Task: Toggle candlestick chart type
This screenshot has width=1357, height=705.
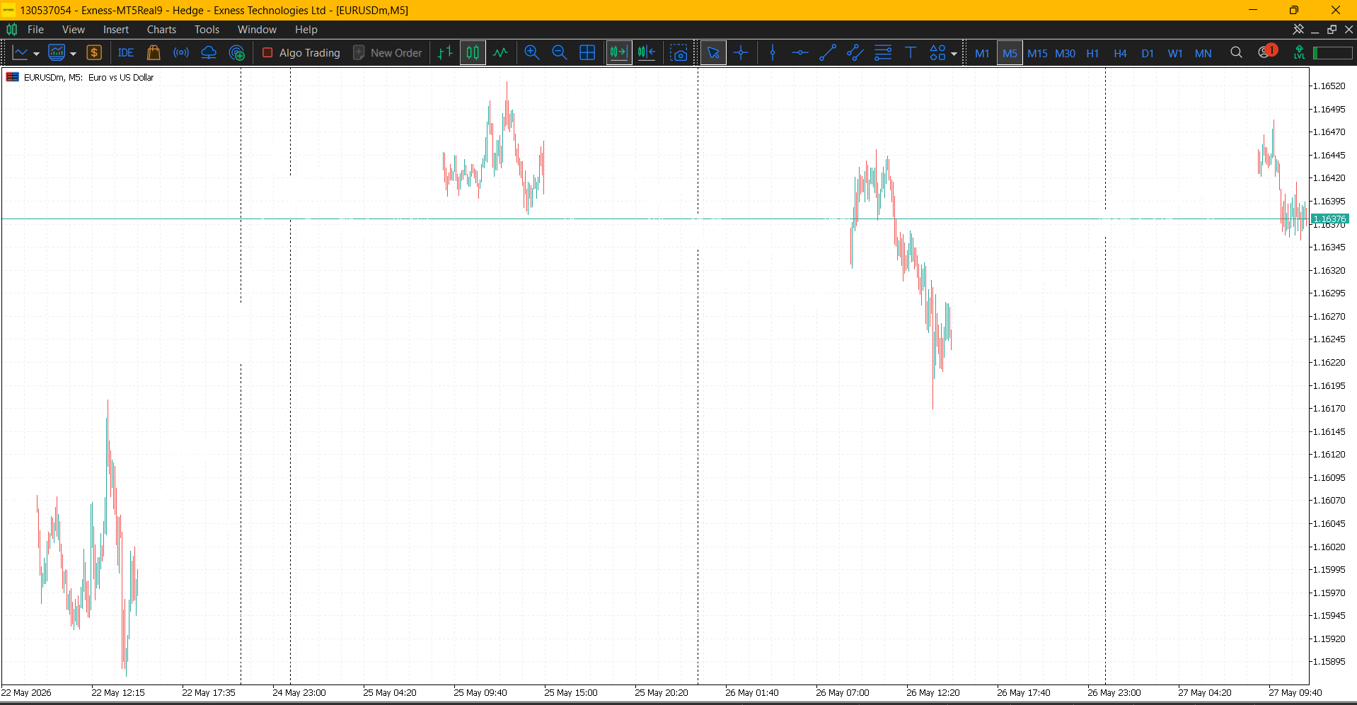Action: [473, 53]
